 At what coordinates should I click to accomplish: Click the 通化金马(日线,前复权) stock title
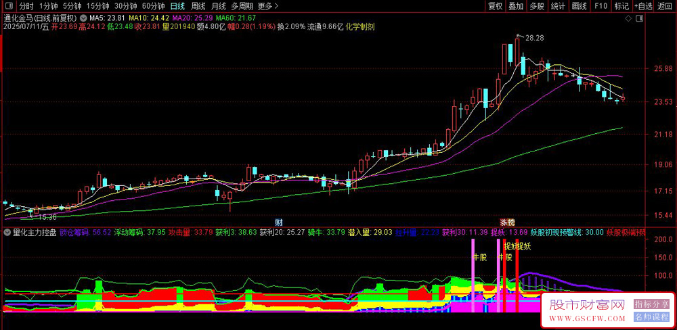click(40, 18)
